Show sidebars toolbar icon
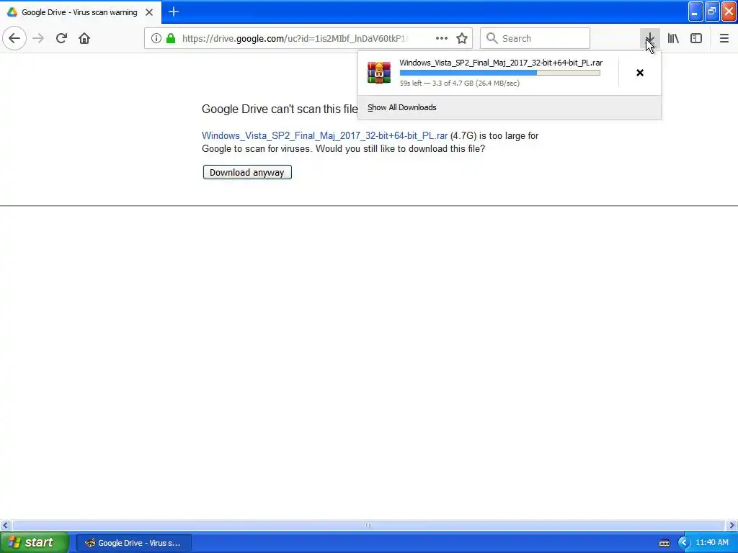The height and width of the screenshot is (553, 738). 696,38
